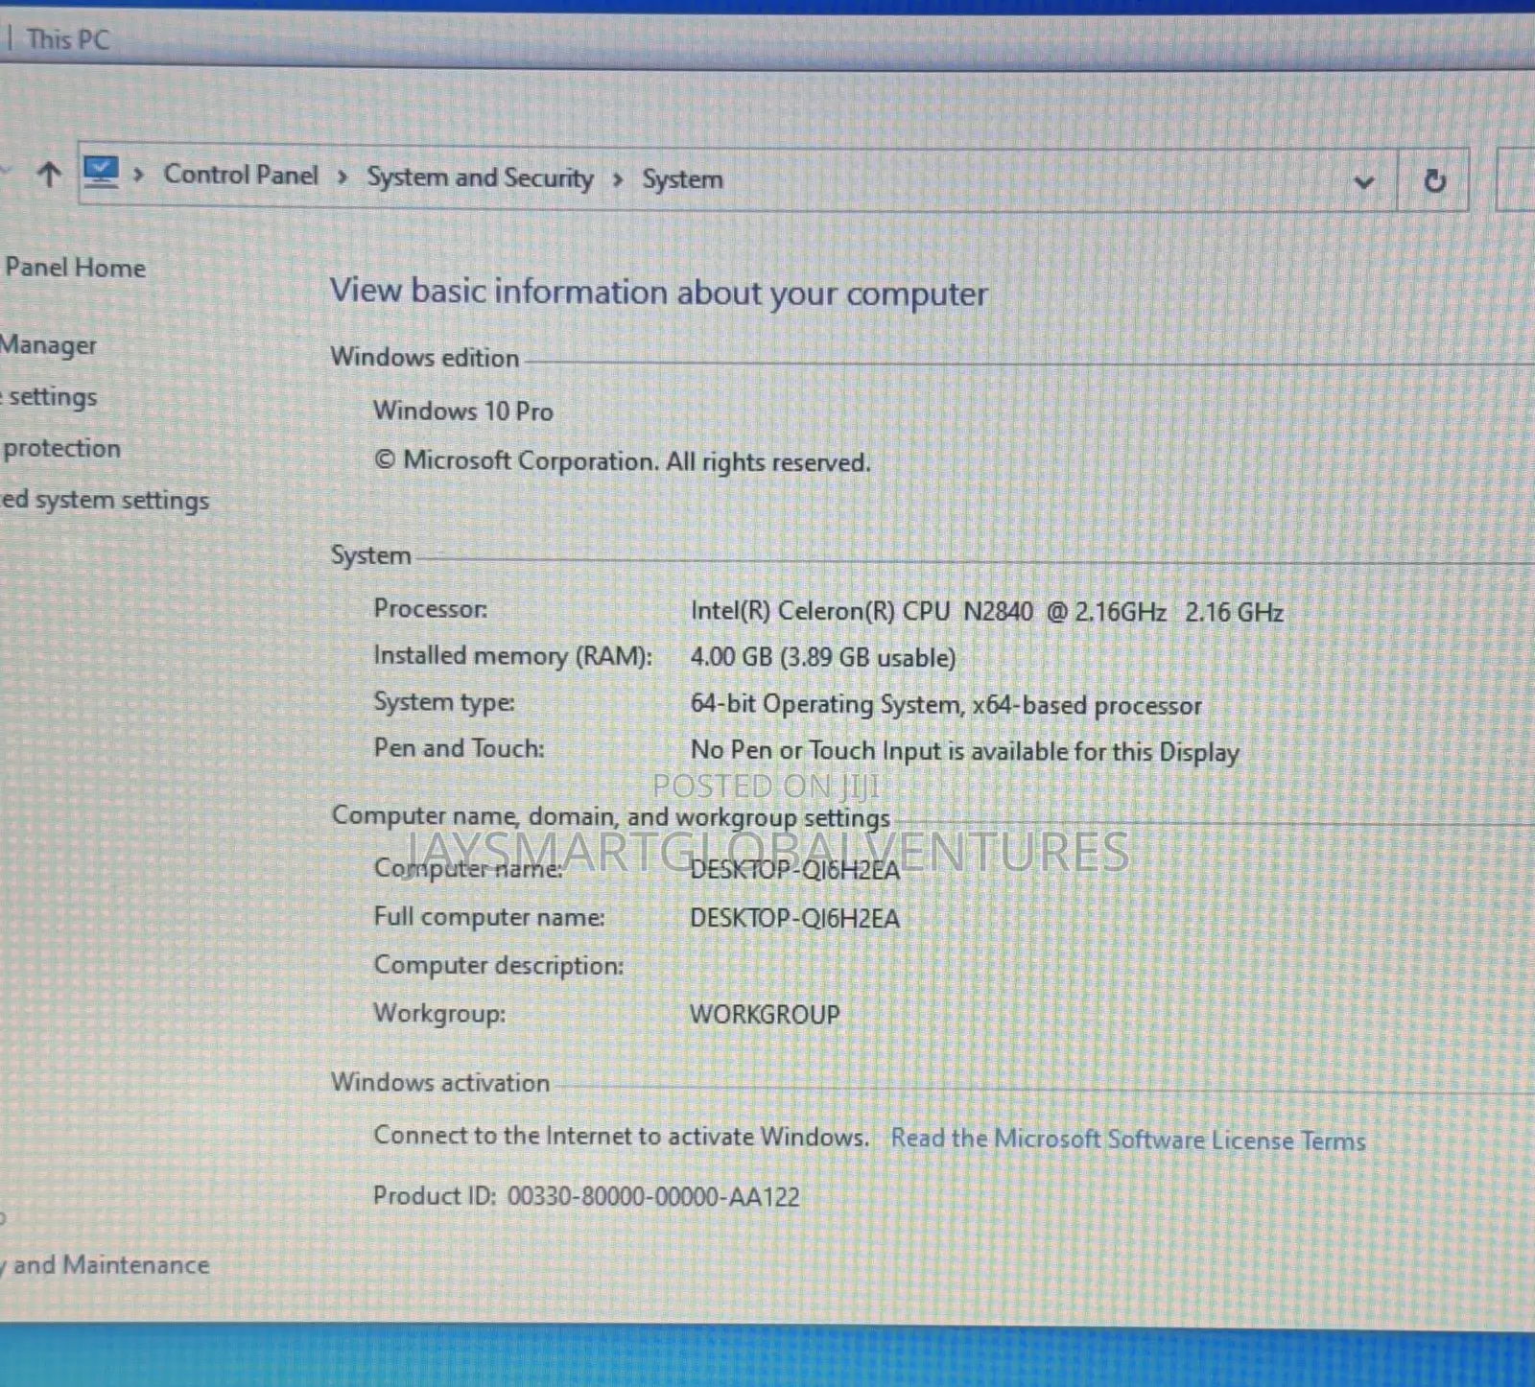Image resolution: width=1535 pixels, height=1387 pixels.
Task: Click the Pen and Touch label
Action: (x=460, y=748)
